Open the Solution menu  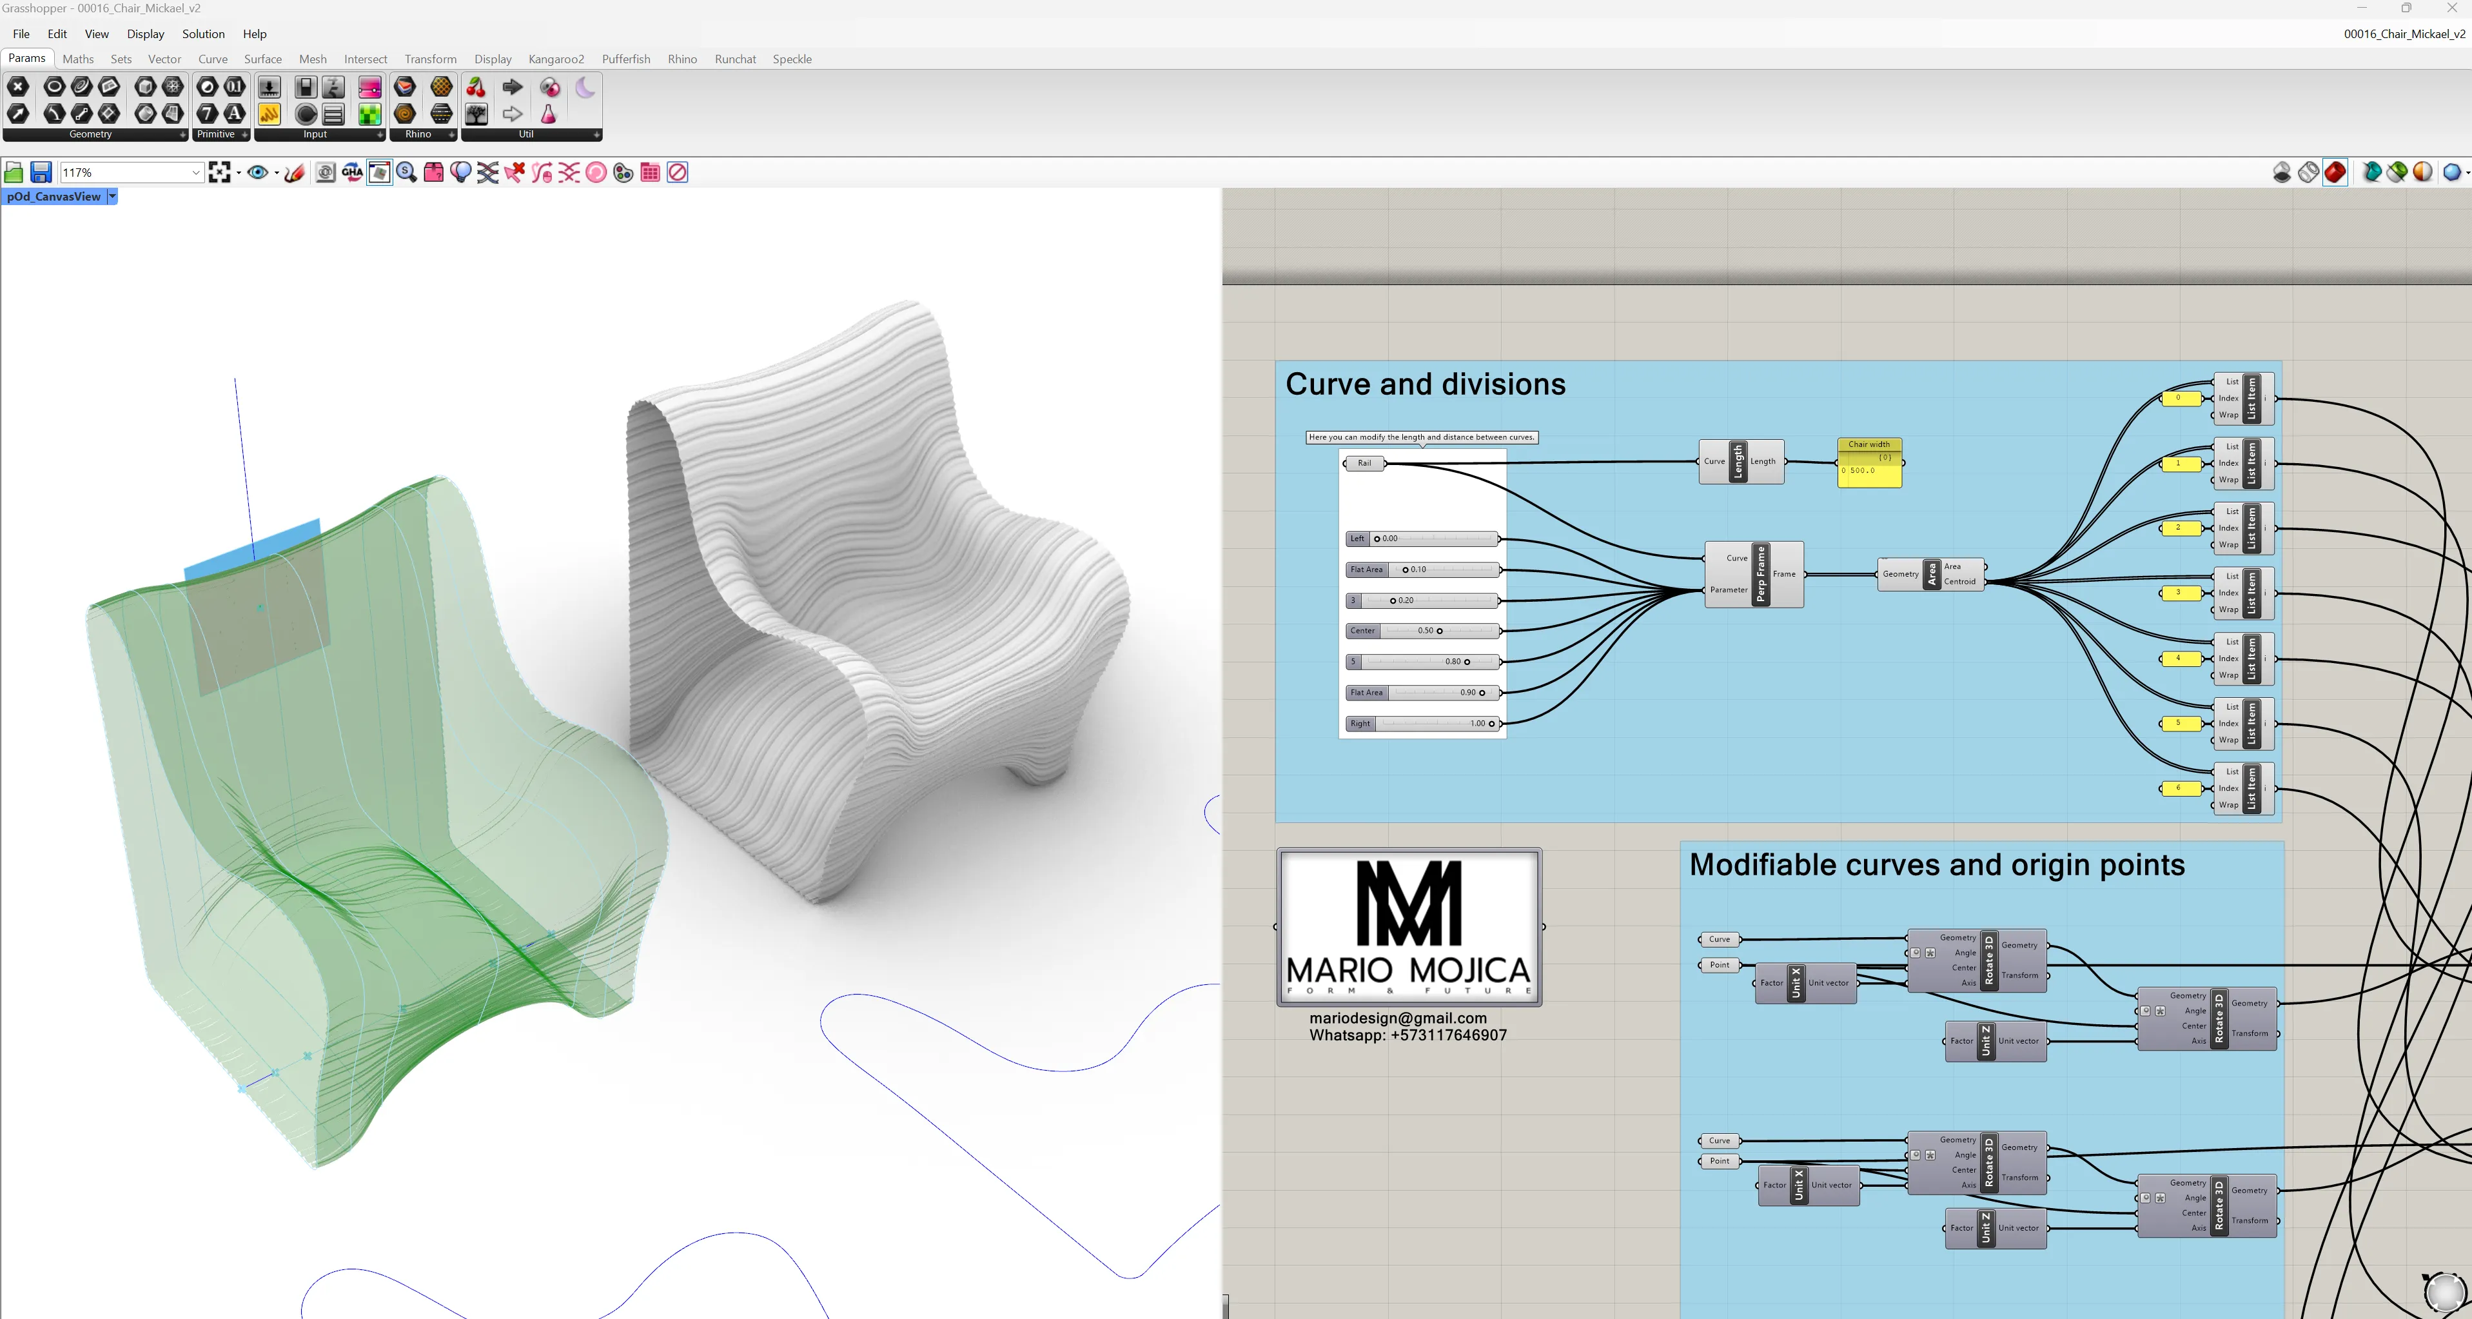(x=204, y=34)
